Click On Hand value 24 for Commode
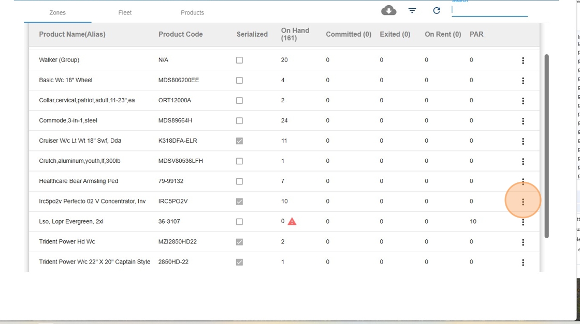This screenshot has height=324, width=580. (284, 120)
